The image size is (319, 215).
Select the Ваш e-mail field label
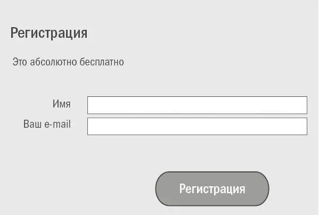pyautogui.click(x=47, y=124)
